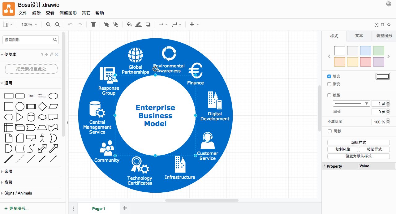Click the fullscreen icon in toolbar
The width and height of the screenshot is (396, 214).
377,25
